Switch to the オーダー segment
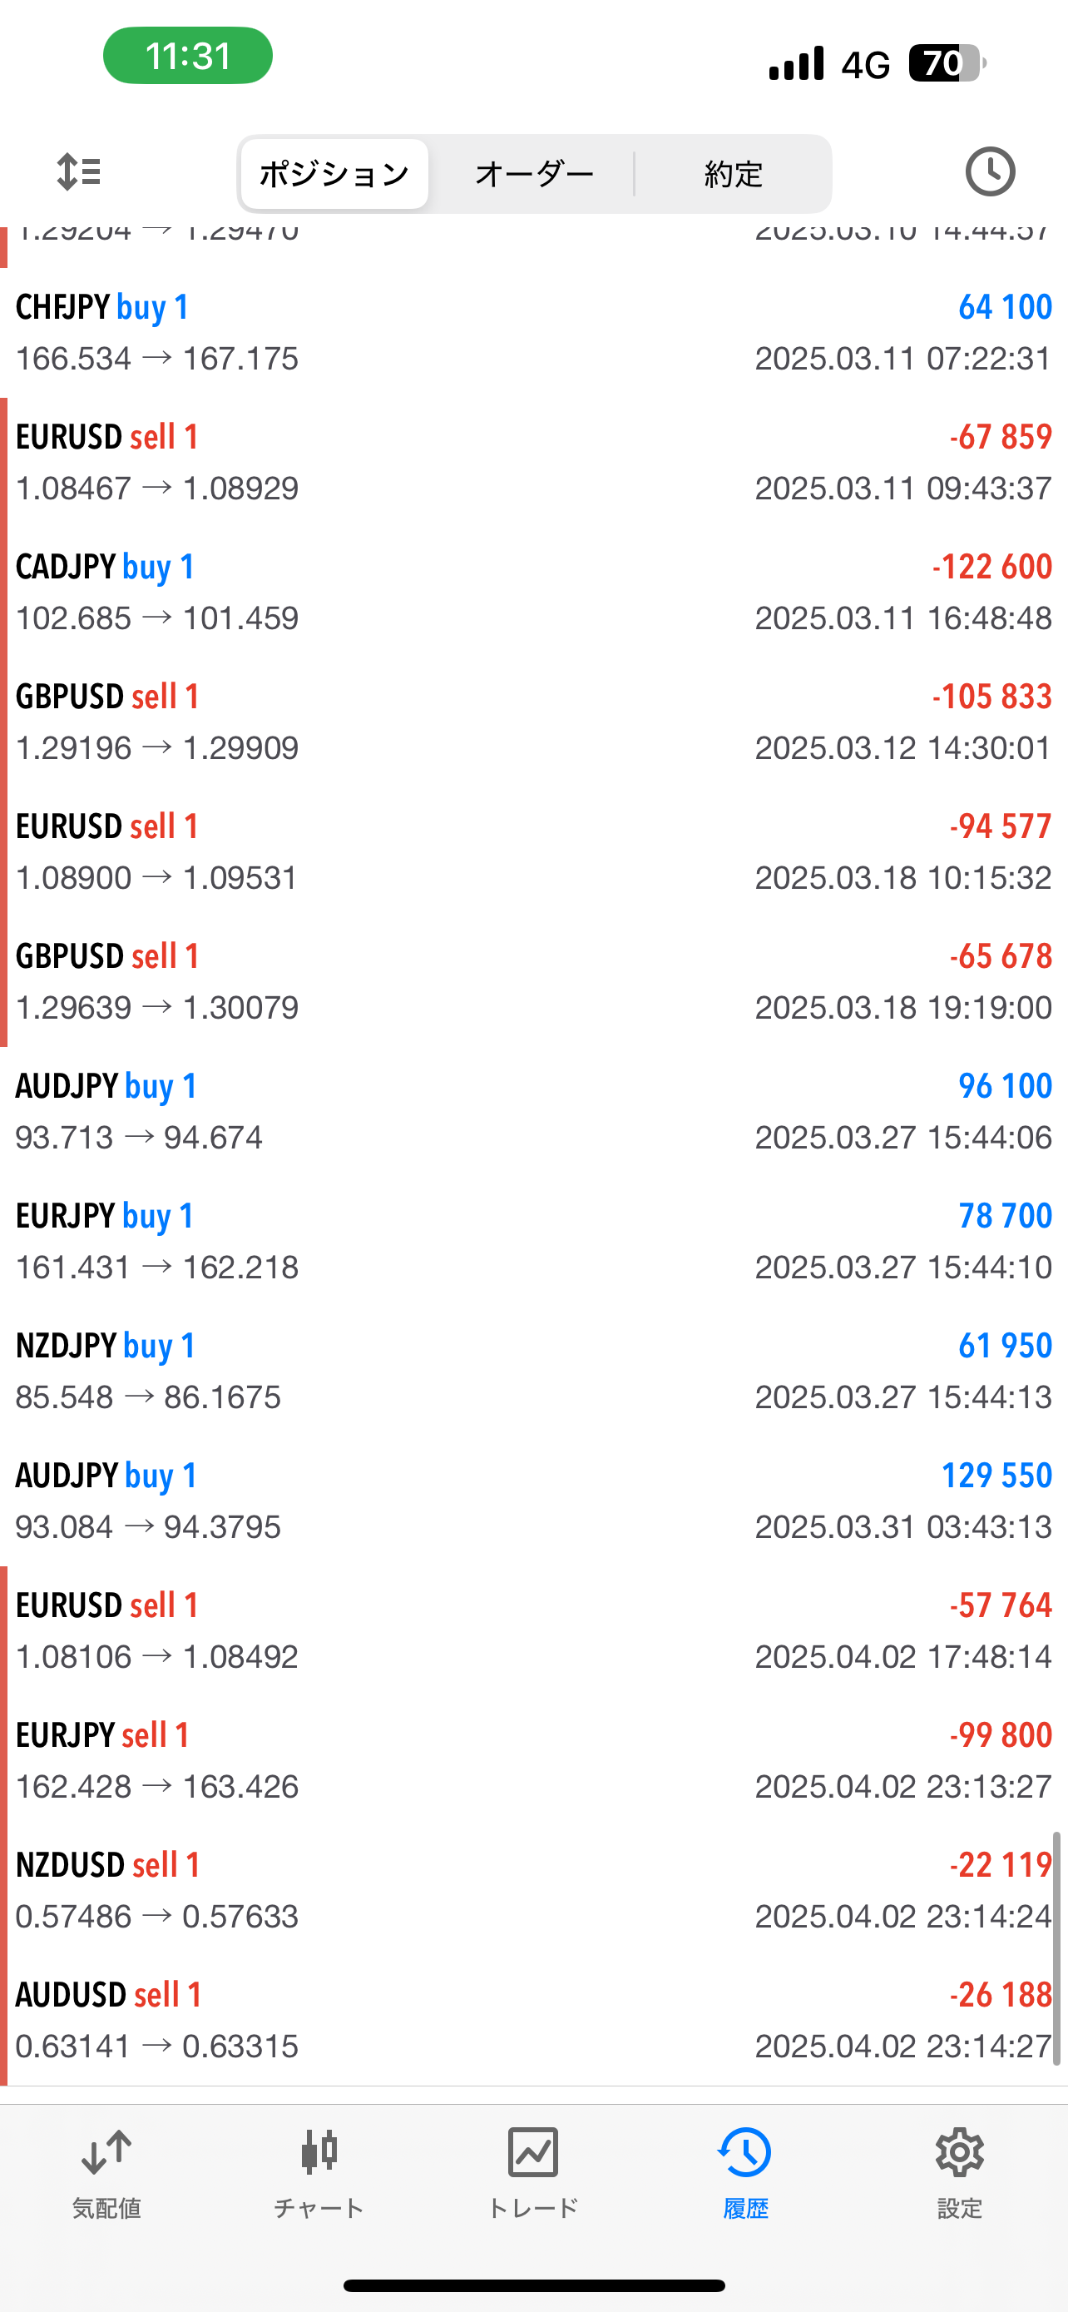Viewport: 1068px width, 2312px height. click(x=535, y=174)
